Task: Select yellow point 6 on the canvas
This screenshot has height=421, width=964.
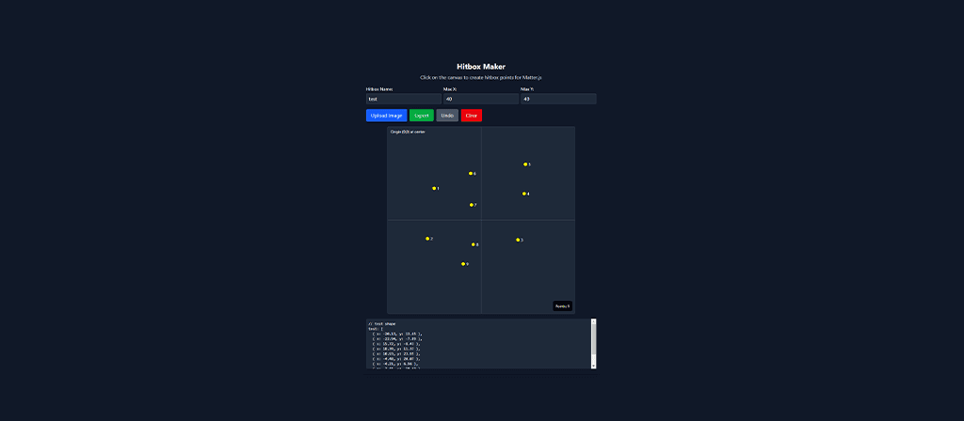Action: tap(471, 174)
